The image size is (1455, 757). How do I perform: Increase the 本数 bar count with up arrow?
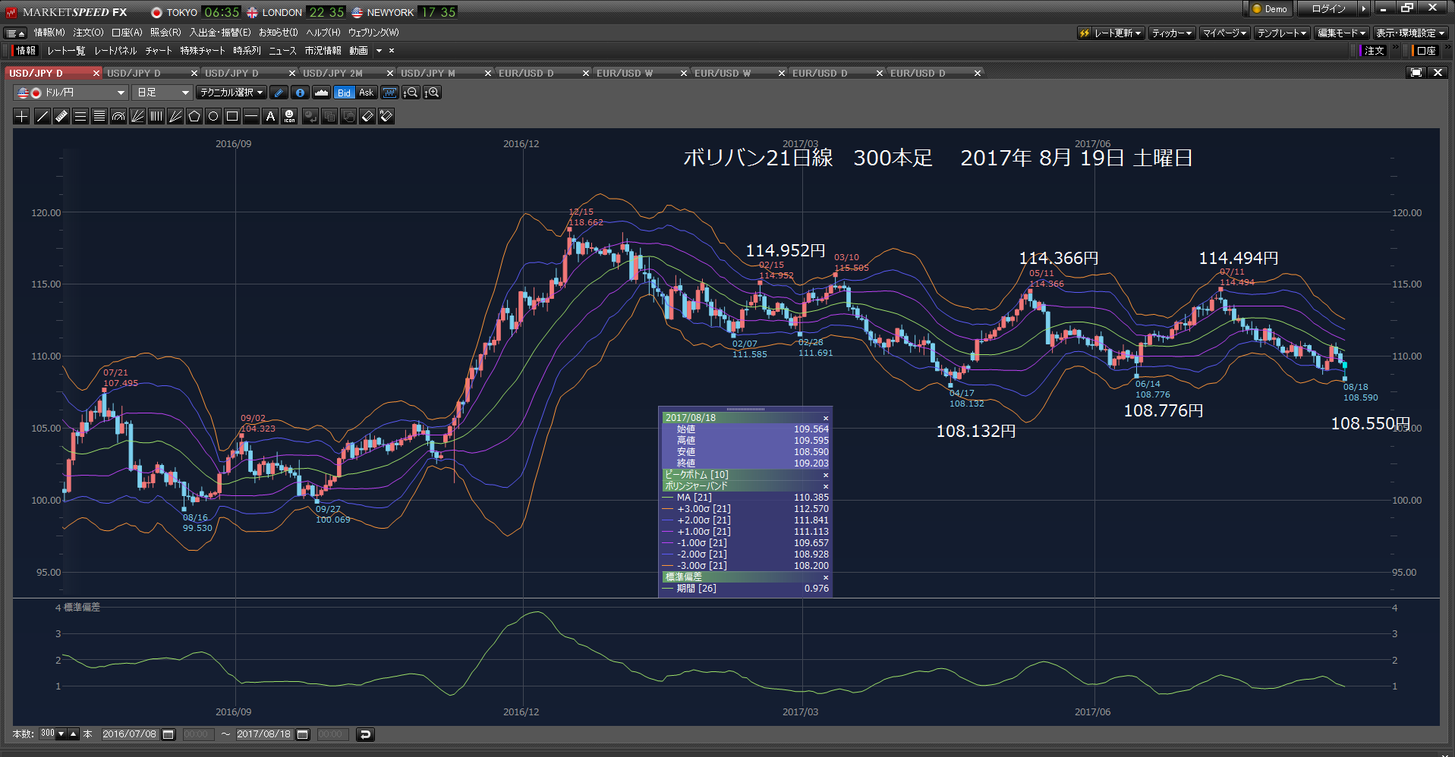tap(74, 734)
